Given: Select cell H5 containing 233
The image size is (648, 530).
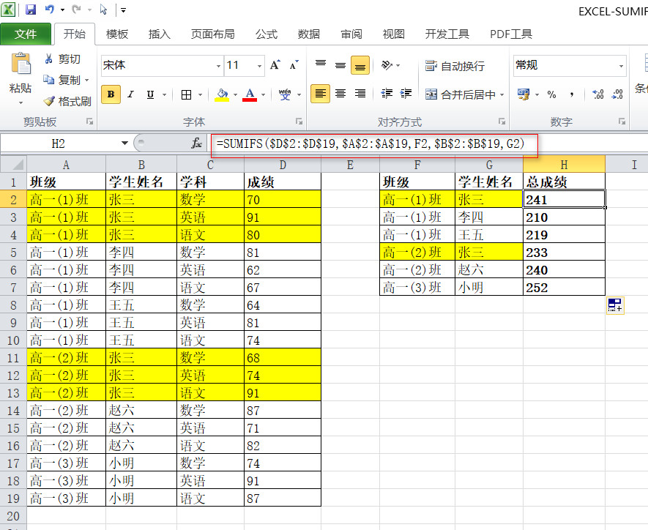Looking at the screenshot, I should pyautogui.click(x=564, y=252).
